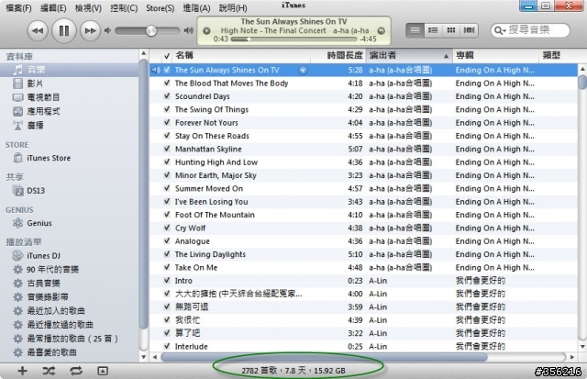Open the 編輯(E) menu
This screenshot has width=587, height=379.
pyautogui.click(x=53, y=8)
